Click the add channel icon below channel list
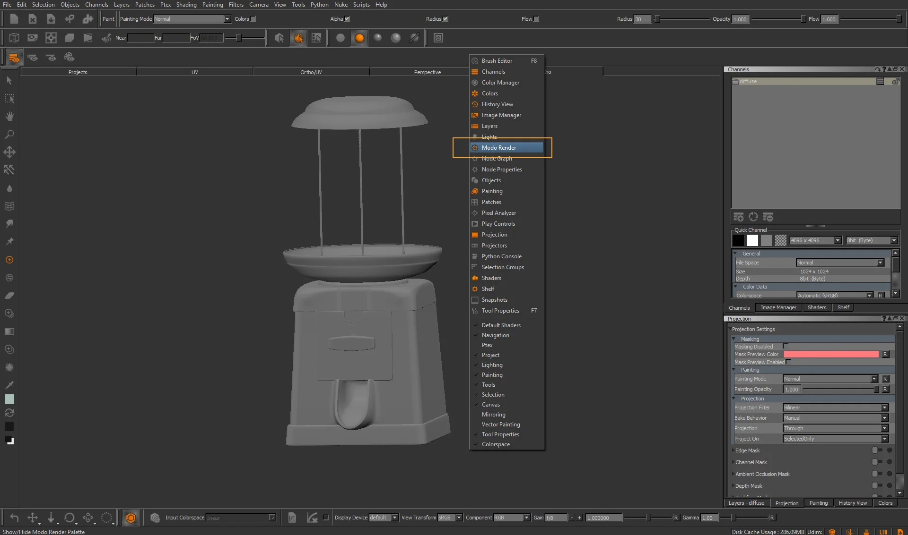Image resolution: width=908 pixels, height=535 pixels. point(738,217)
